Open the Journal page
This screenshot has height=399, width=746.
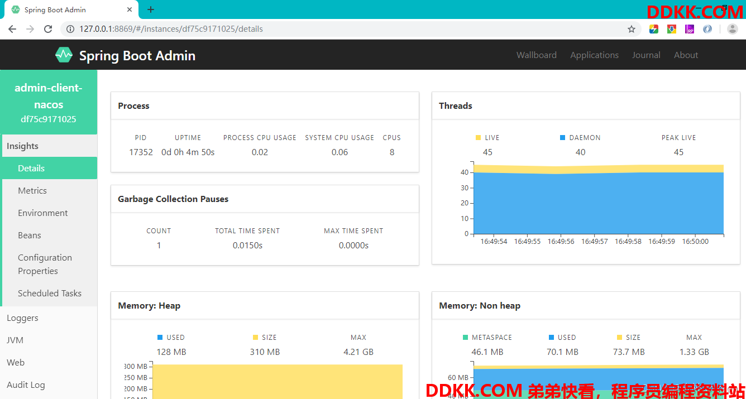(x=646, y=55)
